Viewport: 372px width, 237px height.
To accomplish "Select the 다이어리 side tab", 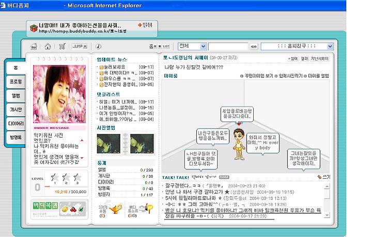I will [16, 124].
